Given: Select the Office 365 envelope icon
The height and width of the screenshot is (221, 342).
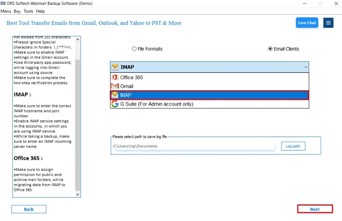Looking at the screenshot, I should point(114,77).
